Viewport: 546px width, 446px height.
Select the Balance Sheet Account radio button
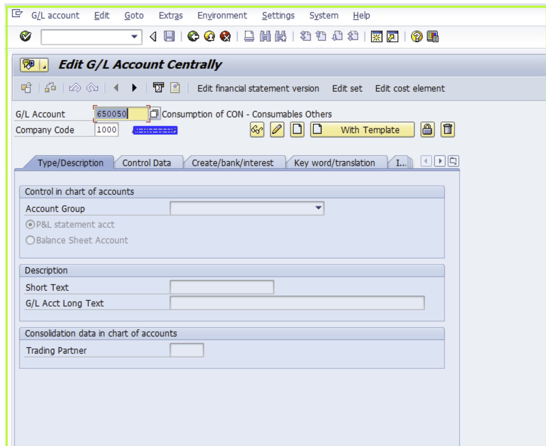click(30, 240)
